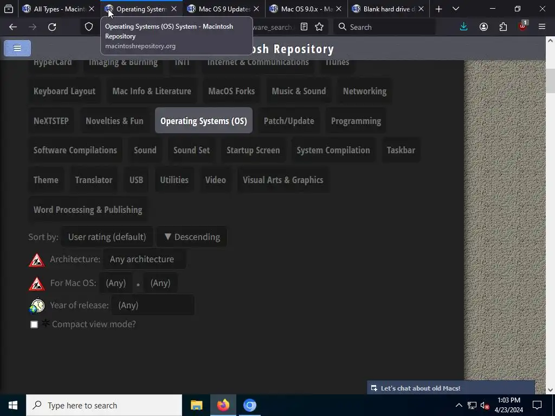Screen dimensions: 555x416
Task: Open the extensions puzzle icon
Action: 503,27
